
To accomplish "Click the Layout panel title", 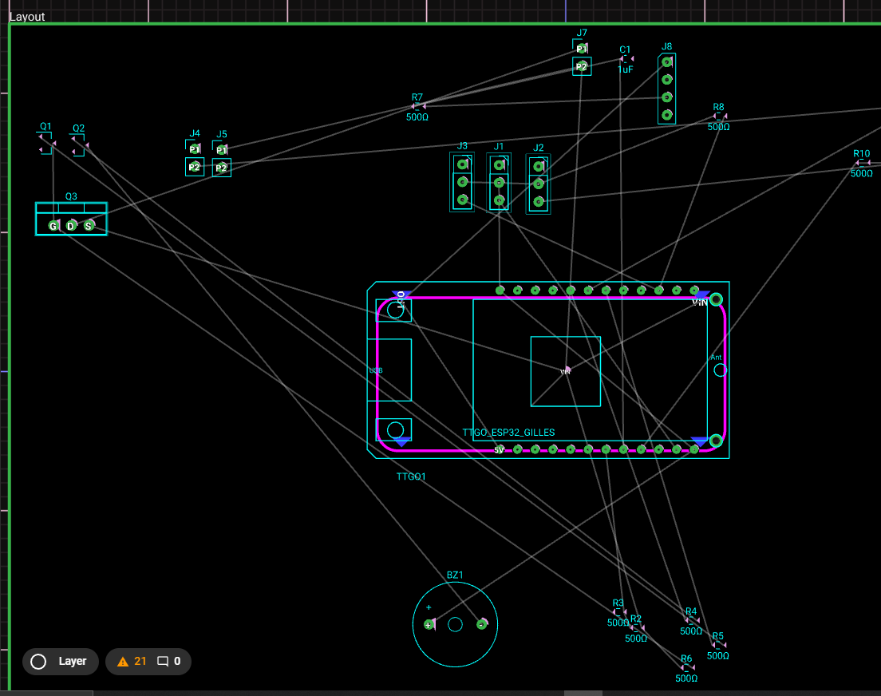I will (27, 16).
